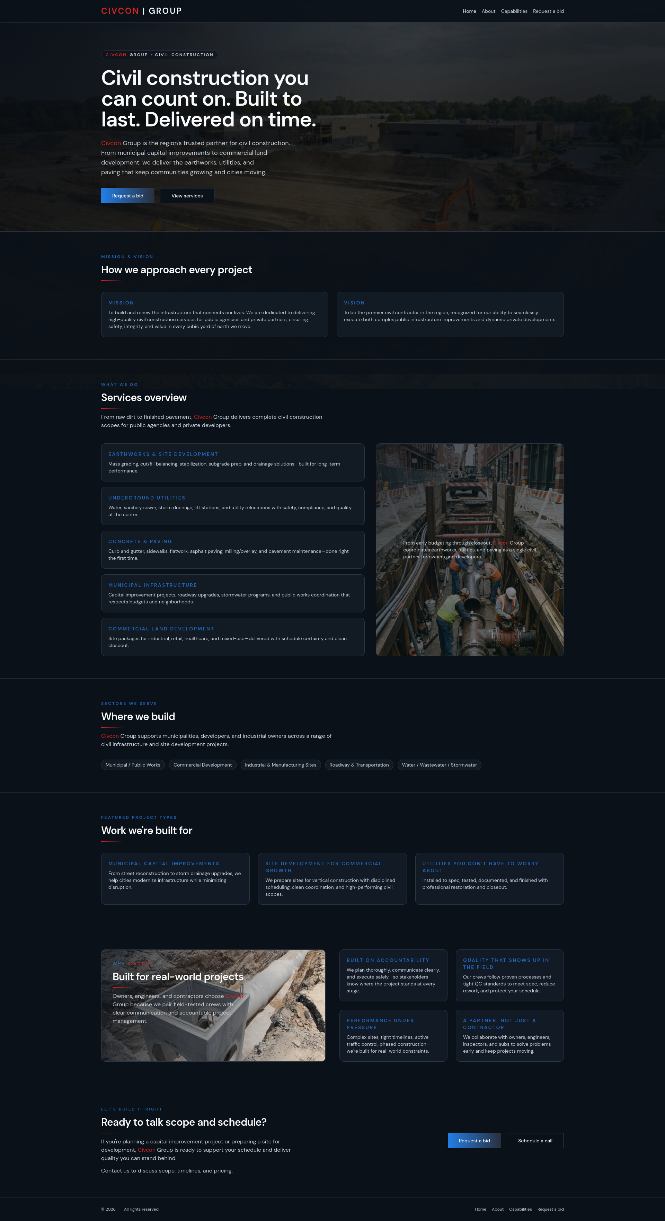Select the Built on Accountability card

[x=393, y=975]
